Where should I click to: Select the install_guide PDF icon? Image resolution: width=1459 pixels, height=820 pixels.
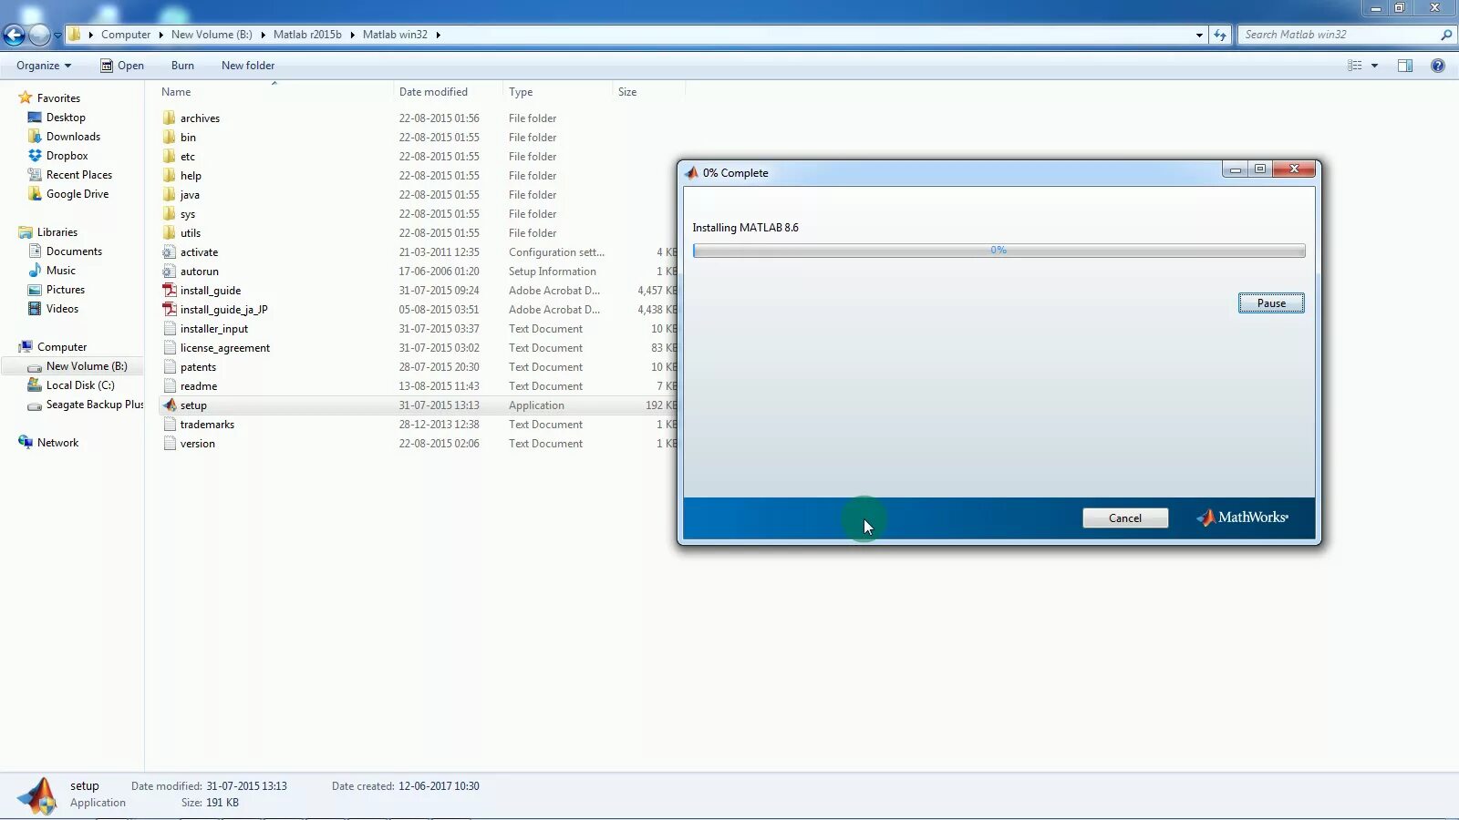pos(169,290)
